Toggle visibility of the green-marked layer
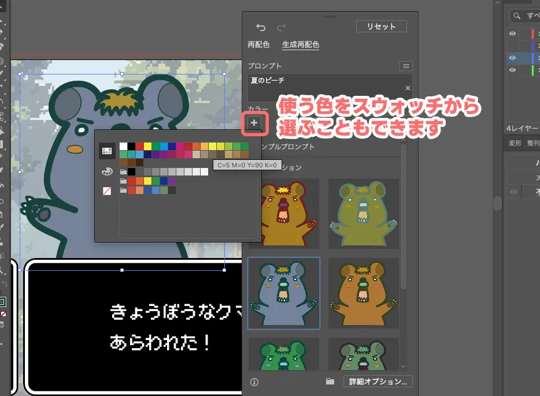Screen dimensions: 540x396 click(512, 70)
